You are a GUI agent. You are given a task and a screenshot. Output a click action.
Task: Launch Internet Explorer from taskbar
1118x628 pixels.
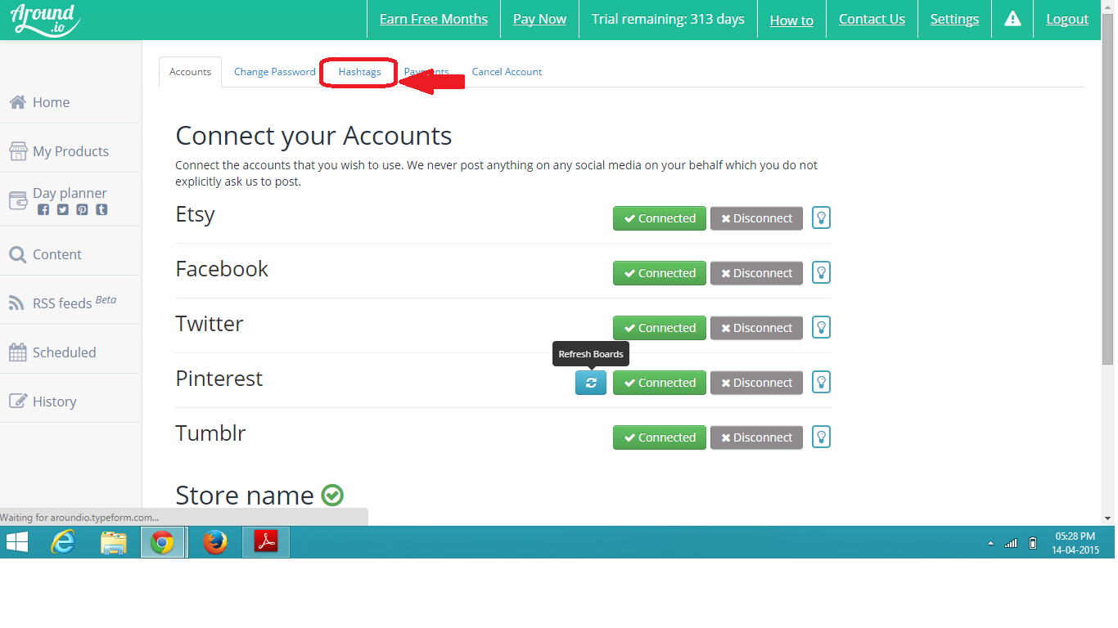point(64,542)
